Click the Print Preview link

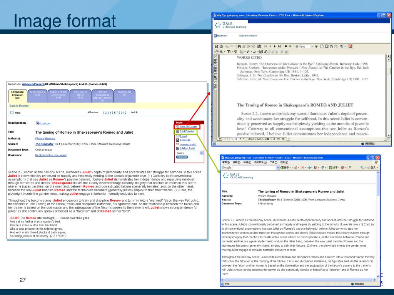point(187,131)
